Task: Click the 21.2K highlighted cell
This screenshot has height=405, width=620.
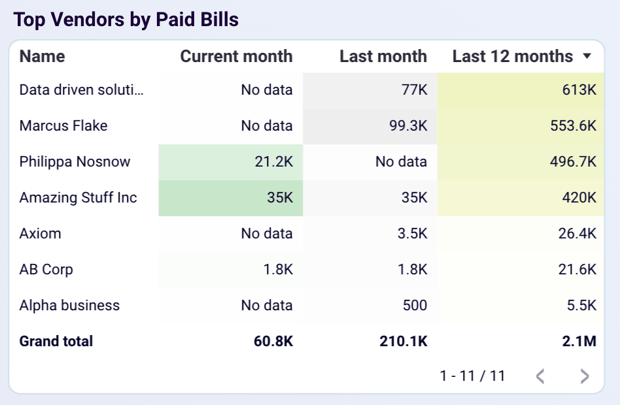Action: tap(280, 161)
